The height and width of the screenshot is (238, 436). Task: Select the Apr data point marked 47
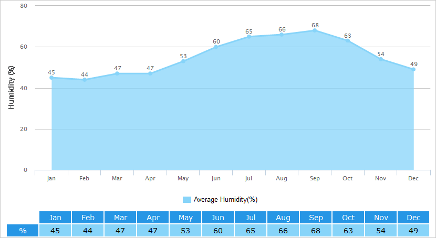click(x=150, y=73)
